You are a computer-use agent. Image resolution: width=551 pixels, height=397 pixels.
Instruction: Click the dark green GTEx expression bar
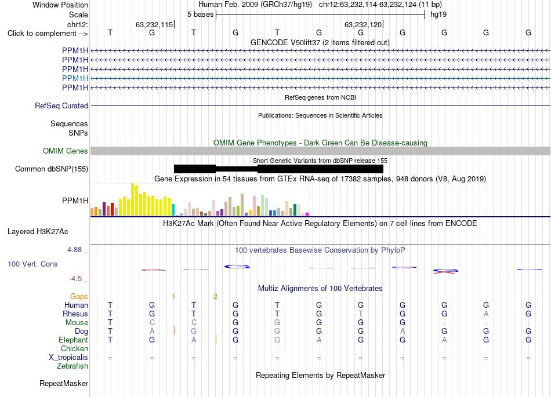(x=295, y=210)
